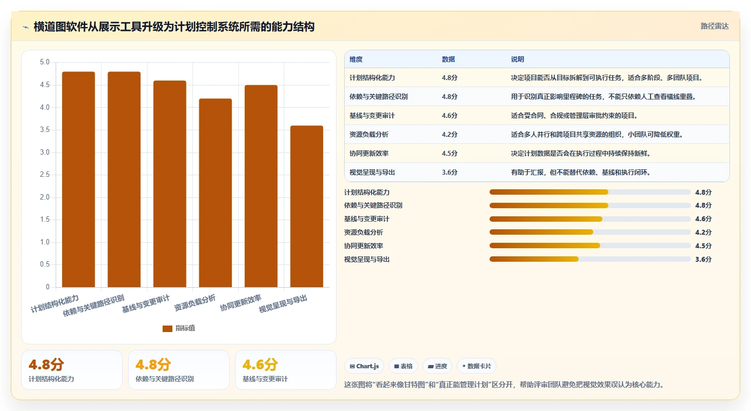Image resolution: width=751 pixels, height=411 pixels.
Task: Open the 依赖与关键路径识别 4.8分 stat card
Action: coord(179,370)
